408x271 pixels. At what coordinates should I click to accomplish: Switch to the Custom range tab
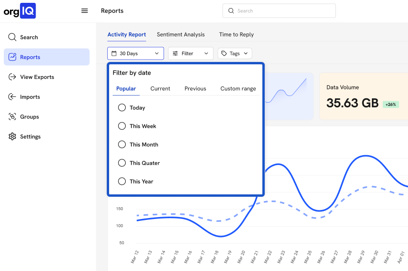click(238, 88)
